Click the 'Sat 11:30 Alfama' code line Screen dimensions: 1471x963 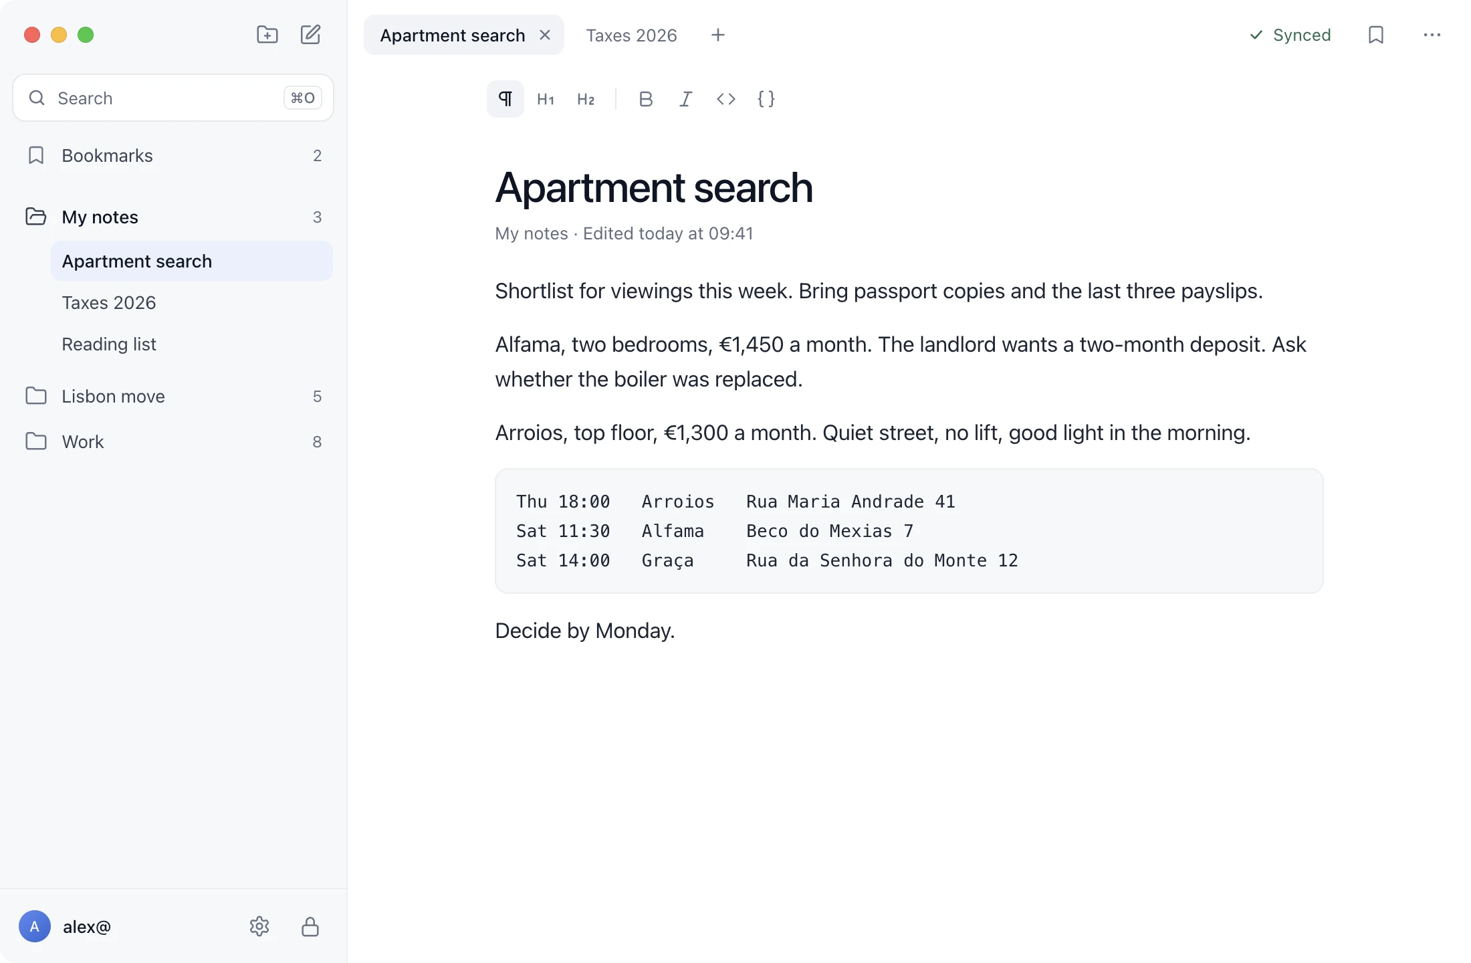715,531
